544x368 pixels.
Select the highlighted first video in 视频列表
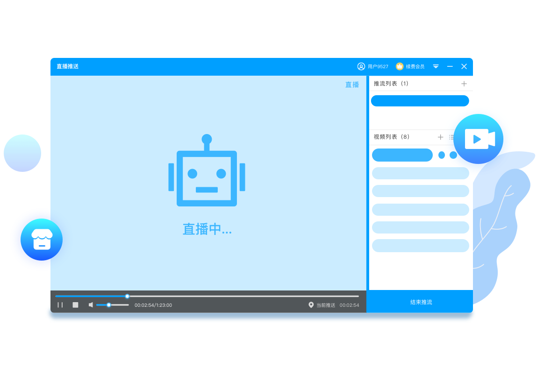click(402, 155)
